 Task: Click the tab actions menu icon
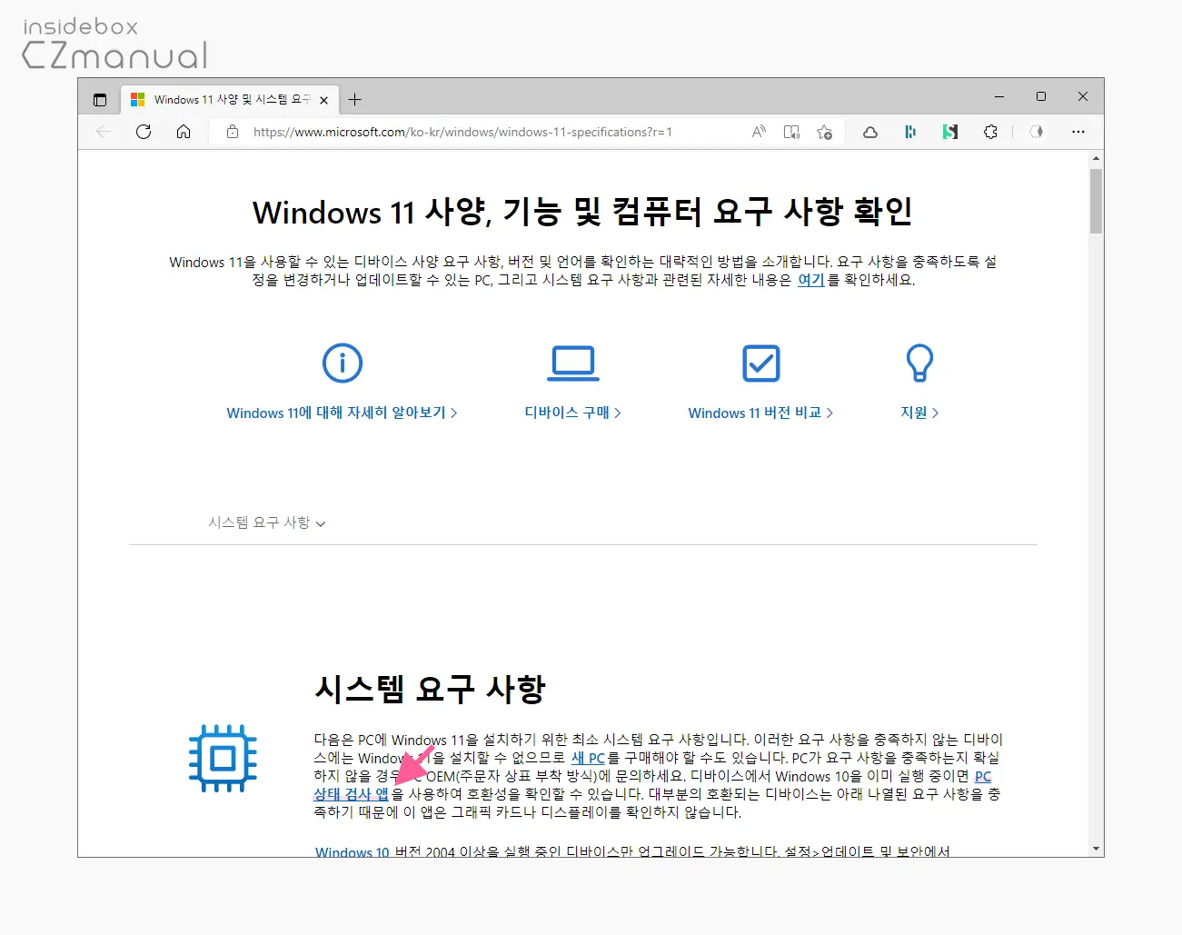click(x=100, y=100)
